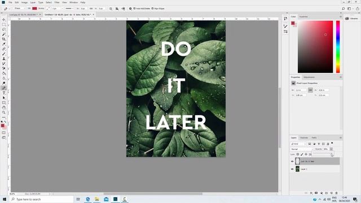Switch to the Leaf.jpg document tab

[24, 15]
